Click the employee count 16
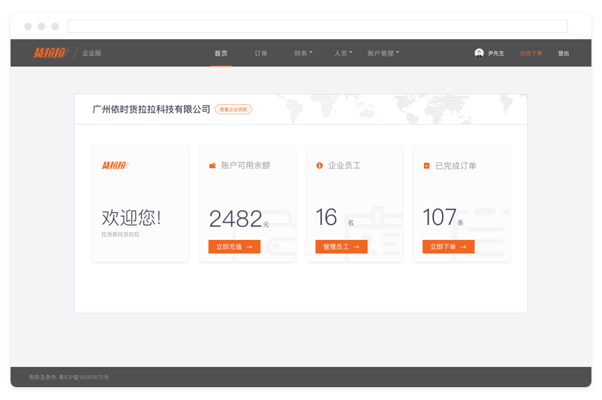 click(327, 217)
